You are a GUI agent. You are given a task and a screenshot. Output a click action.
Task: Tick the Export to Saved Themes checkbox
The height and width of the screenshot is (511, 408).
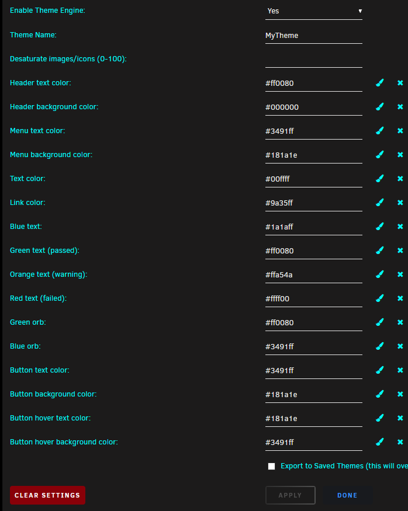tap(271, 467)
